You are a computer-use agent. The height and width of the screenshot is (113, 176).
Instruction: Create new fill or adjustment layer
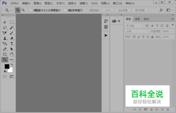click(x=151, y=109)
